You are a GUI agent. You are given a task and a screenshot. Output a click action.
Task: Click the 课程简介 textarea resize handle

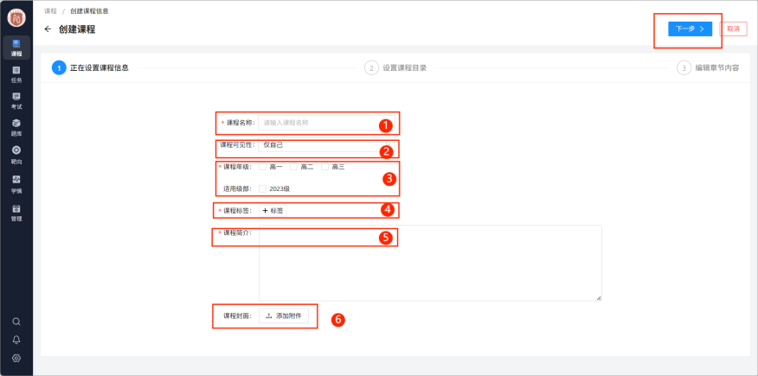(599, 298)
